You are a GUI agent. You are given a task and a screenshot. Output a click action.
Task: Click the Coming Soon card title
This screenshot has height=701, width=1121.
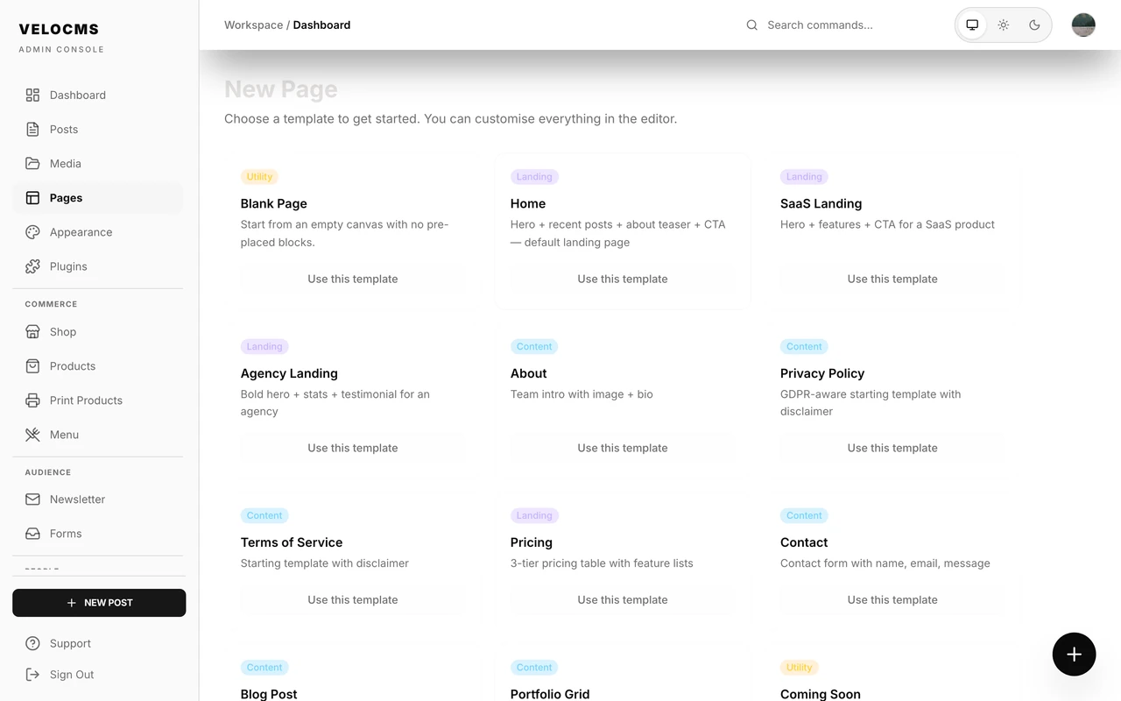[821, 694]
